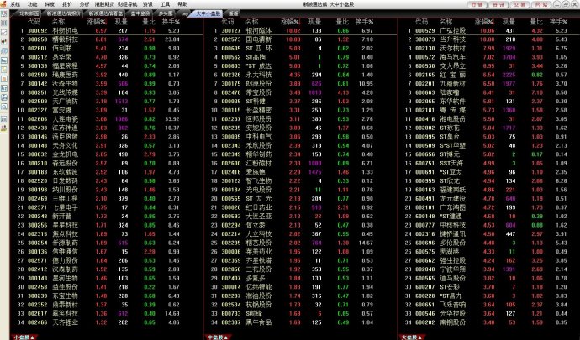
Task: Expand the 小盘股 selector at bottom left
Action: click(22, 337)
